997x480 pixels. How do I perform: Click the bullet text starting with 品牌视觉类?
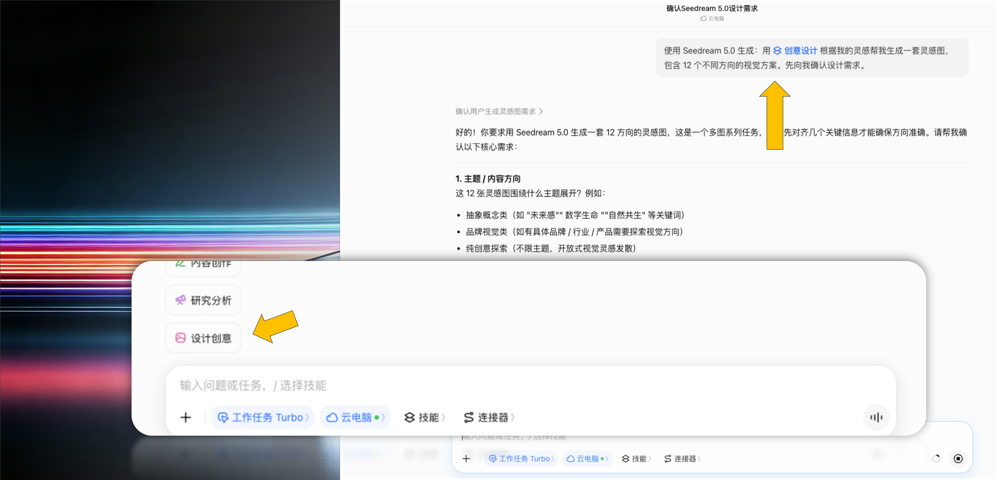[x=575, y=232]
